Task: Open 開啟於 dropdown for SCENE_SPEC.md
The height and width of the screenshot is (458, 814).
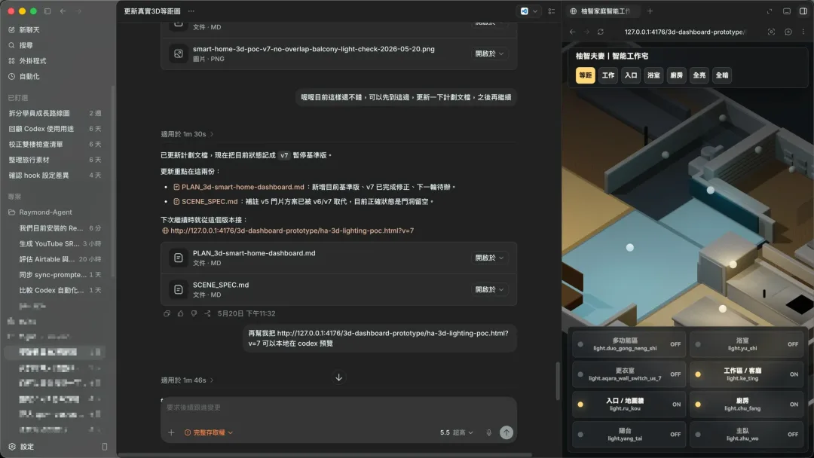Action: coord(490,289)
